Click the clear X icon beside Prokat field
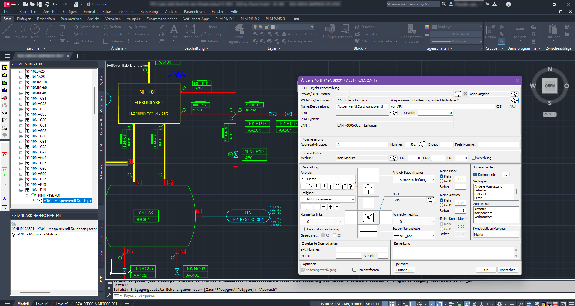The image size is (575, 306). tap(465, 94)
